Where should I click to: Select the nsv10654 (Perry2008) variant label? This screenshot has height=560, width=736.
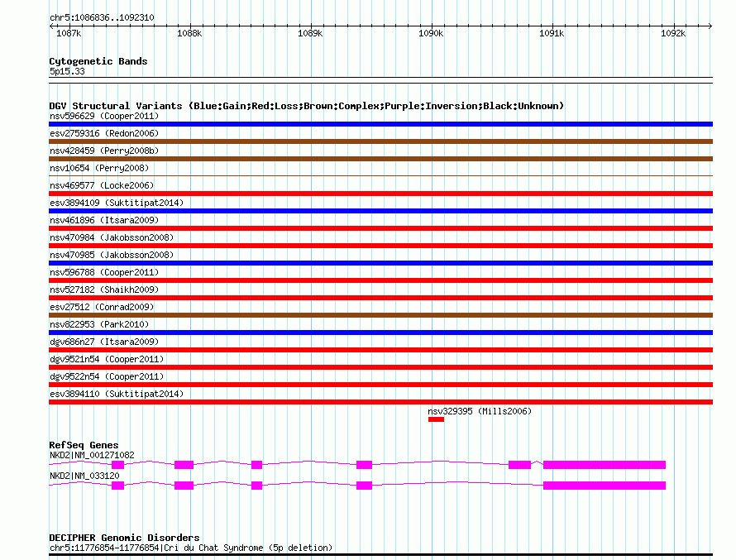tap(101, 168)
